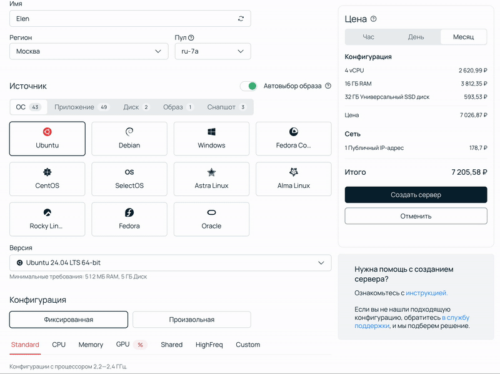Select the SelectOS logo icon
Image resolution: width=500 pixels, height=374 pixels.
(129, 172)
